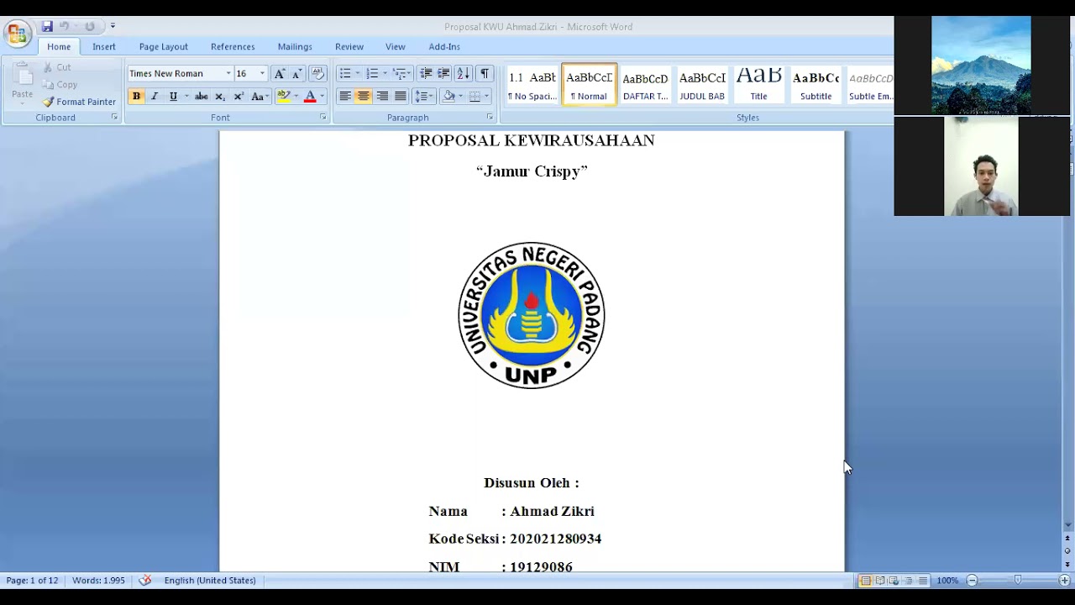Switch to Print Layout view
Image resolution: width=1075 pixels, height=605 pixels.
(x=865, y=581)
